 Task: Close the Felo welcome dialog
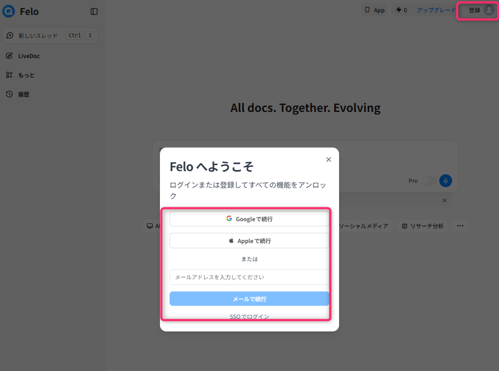point(328,159)
